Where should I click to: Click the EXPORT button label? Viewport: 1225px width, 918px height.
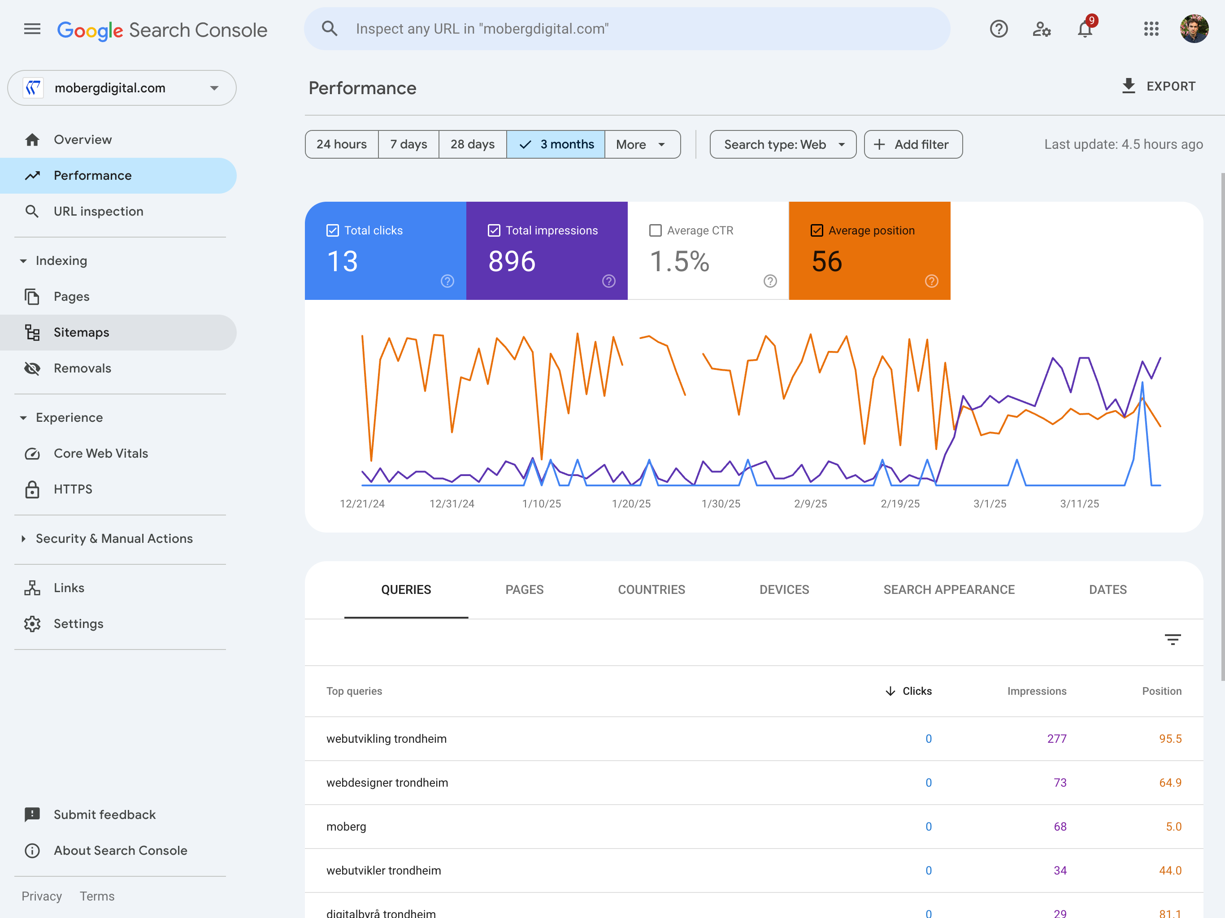tap(1171, 87)
